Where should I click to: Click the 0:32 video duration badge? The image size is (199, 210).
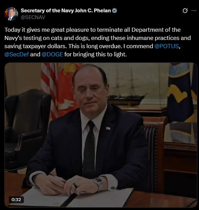pos(16,200)
